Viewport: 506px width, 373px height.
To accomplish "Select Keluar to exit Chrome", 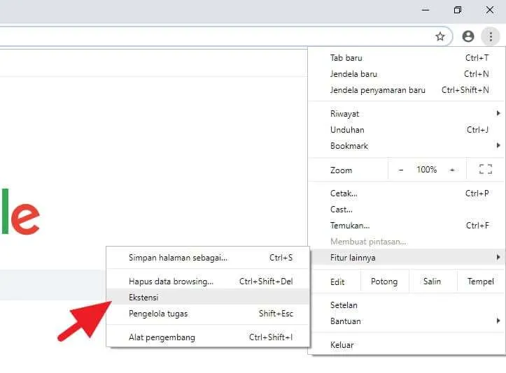I will pos(407,345).
